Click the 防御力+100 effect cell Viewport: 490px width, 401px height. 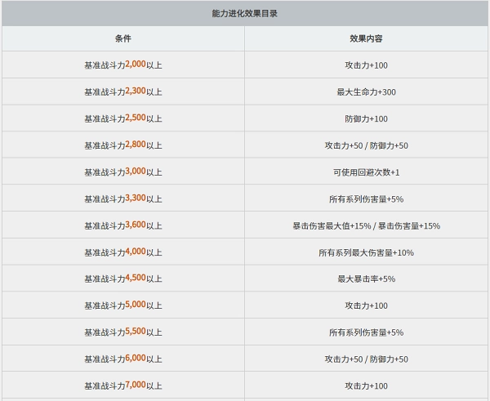pyautogui.click(x=366, y=118)
